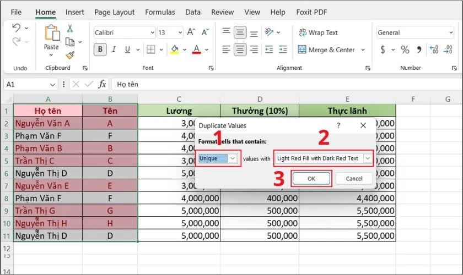Switch to the Page Layout tab
Screen dimensions: 463x275
click(x=115, y=12)
